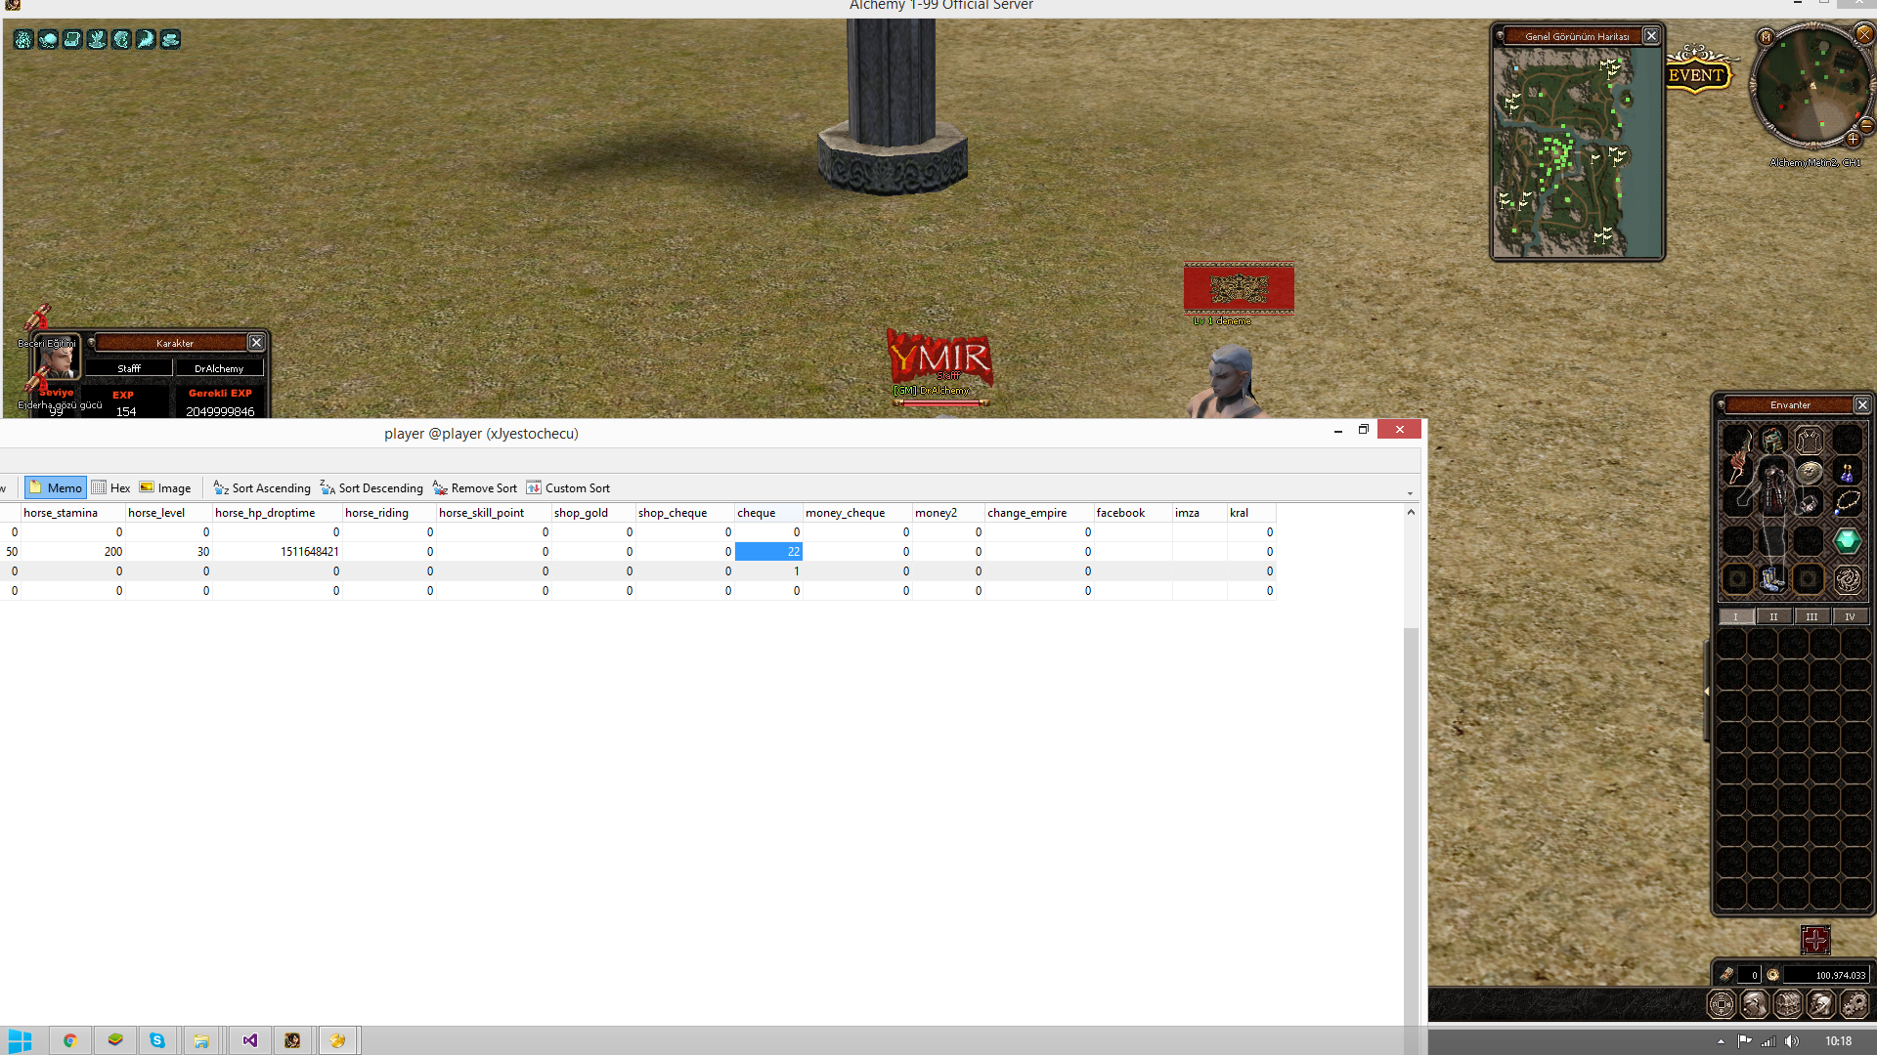
Task: Open the treasure chest inventory button
Action: click(x=1787, y=1004)
